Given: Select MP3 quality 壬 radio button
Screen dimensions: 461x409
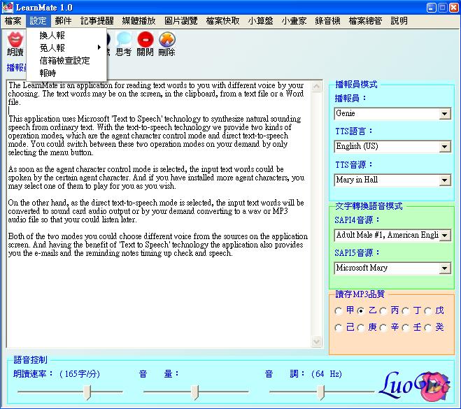Looking at the screenshot, I should pyautogui.click(x=406, y=328).
